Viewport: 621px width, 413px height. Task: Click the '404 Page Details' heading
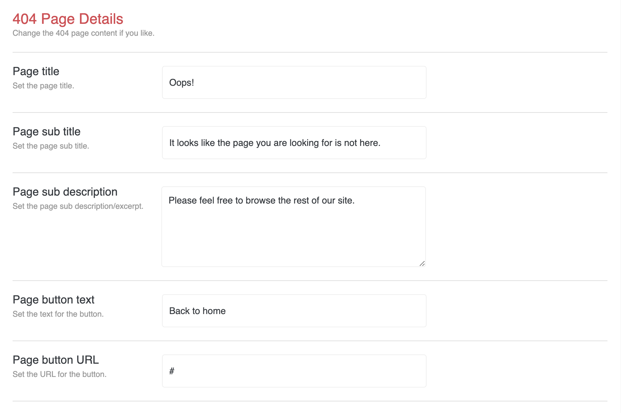pyautogui.click(x=68, y=19)
